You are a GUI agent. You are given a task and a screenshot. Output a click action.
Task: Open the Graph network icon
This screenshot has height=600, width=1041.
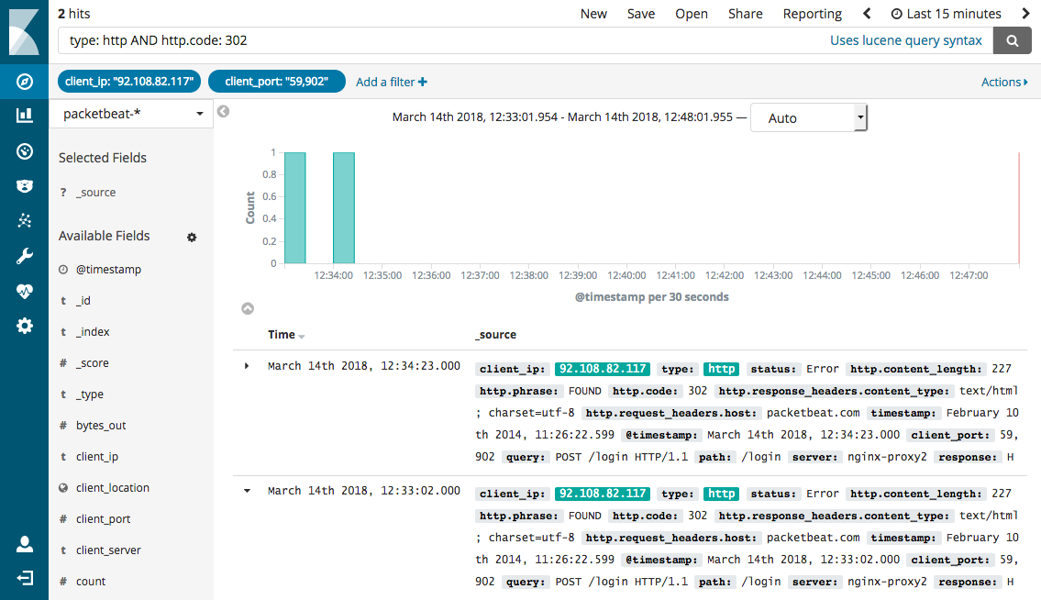[24, 219]
